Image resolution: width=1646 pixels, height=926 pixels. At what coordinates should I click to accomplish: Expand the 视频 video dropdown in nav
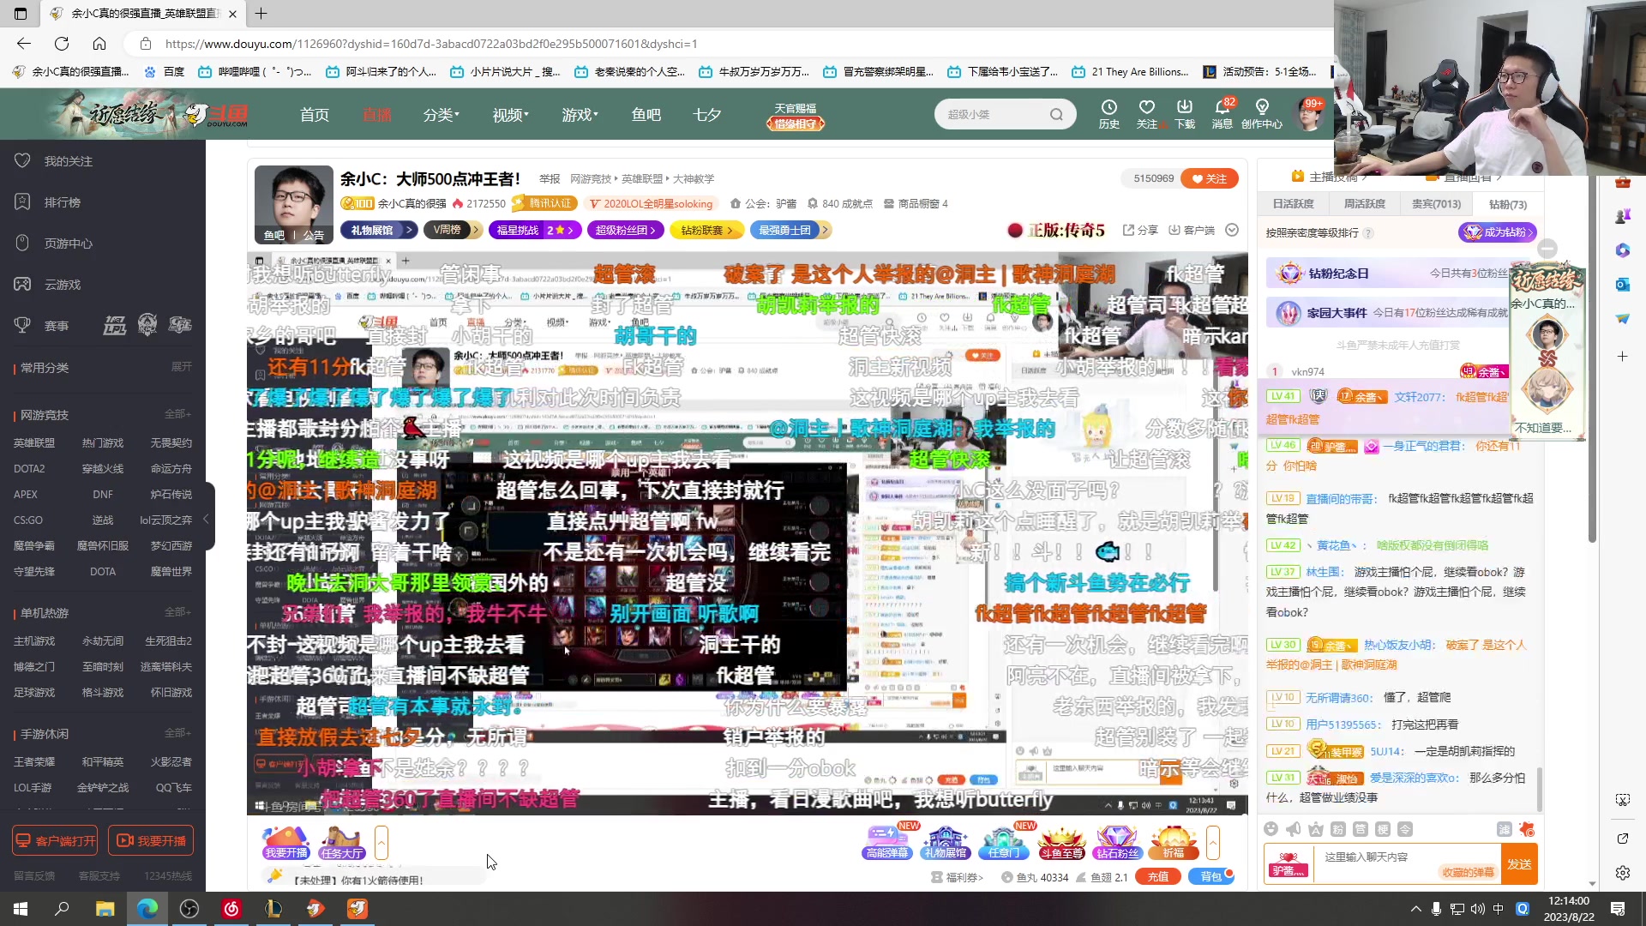[511, 114]
